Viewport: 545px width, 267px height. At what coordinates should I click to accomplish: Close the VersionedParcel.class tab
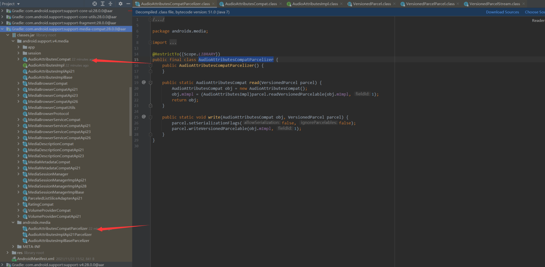coord(394,4)
